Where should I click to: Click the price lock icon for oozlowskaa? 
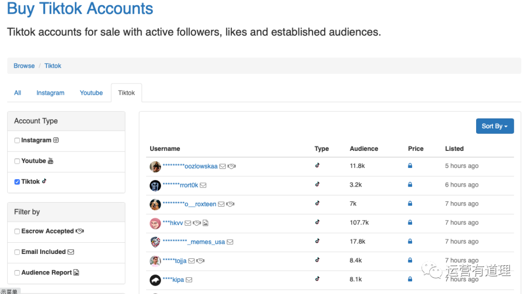click(410, 166)
